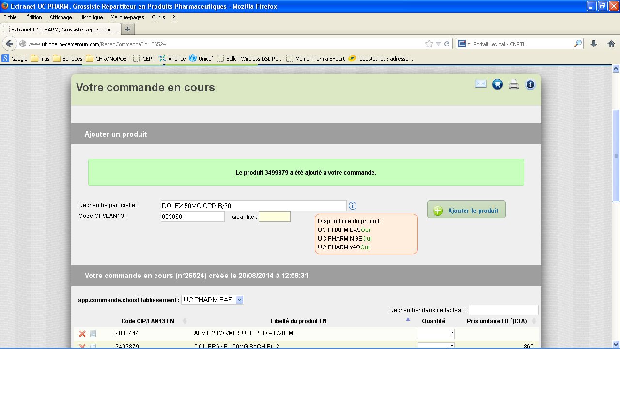620x416 pixels.
Task: Open Firefox downloads arrow icon
Action: (x=594, y=44)
